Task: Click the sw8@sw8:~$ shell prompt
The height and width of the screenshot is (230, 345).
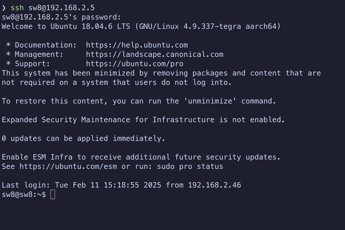Action: [24, 194]
